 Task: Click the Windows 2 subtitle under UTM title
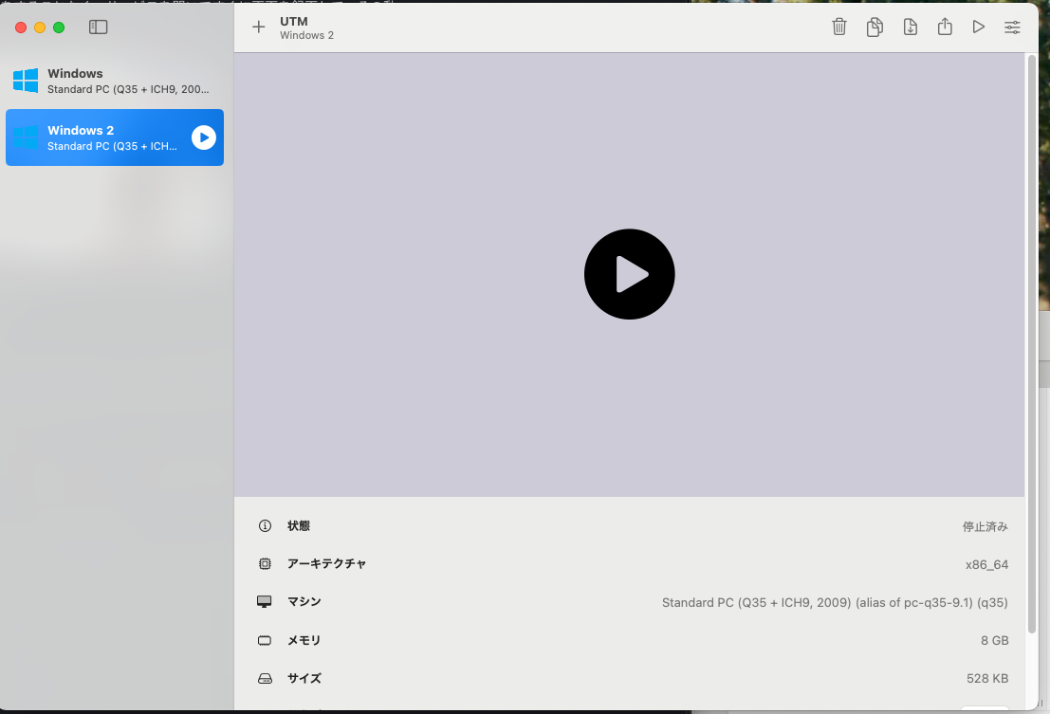tap(306, 35)
